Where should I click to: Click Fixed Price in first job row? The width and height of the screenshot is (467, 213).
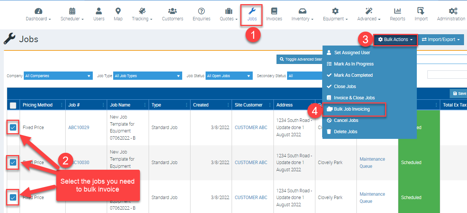[x=33, y=128]
